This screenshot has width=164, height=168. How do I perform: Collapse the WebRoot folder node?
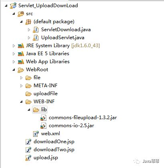(14, 70)
